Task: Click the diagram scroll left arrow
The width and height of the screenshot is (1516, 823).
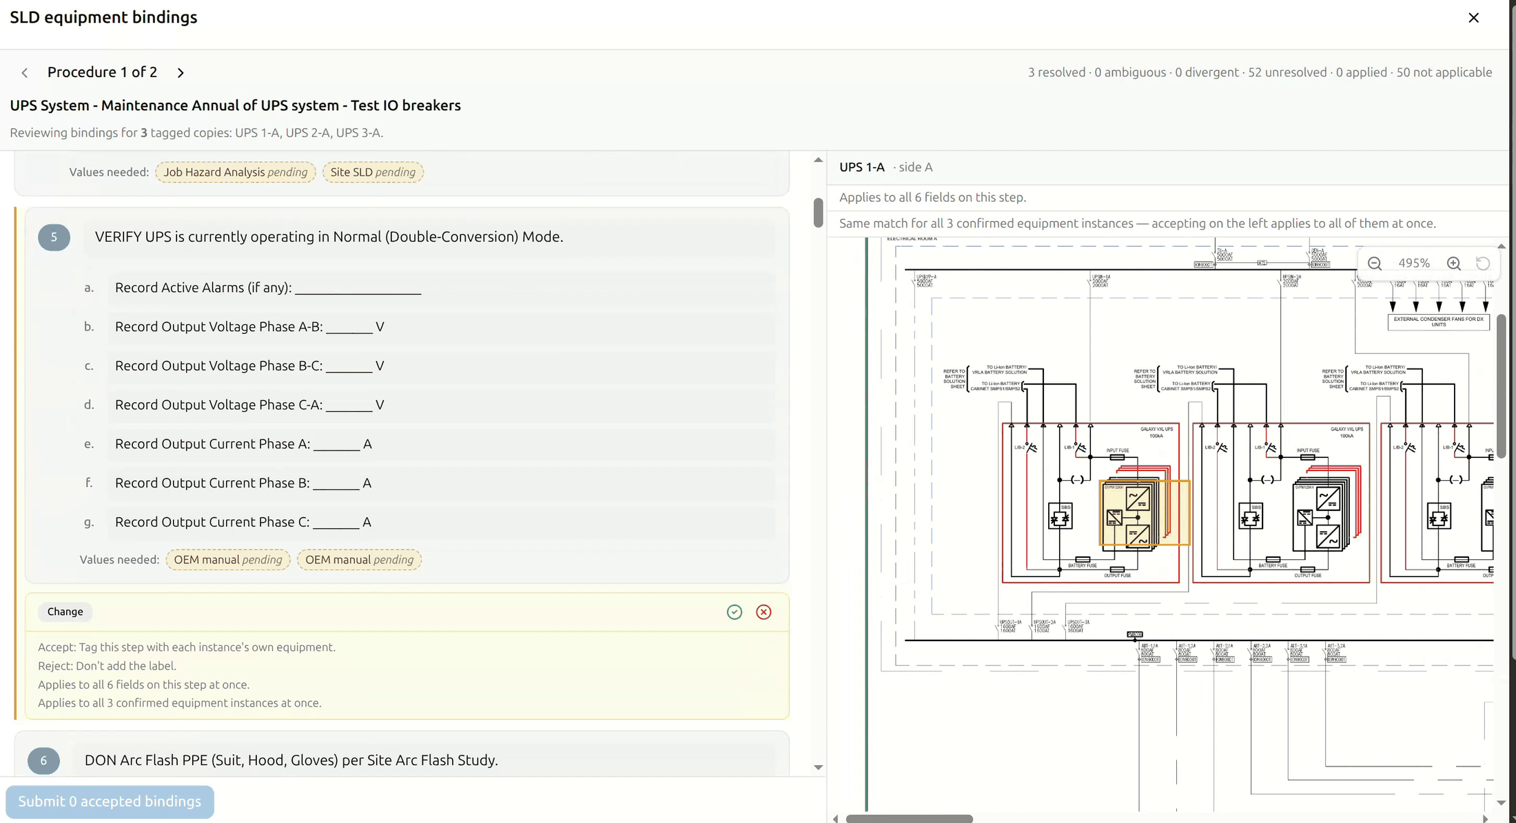Action: pos(835,818)
